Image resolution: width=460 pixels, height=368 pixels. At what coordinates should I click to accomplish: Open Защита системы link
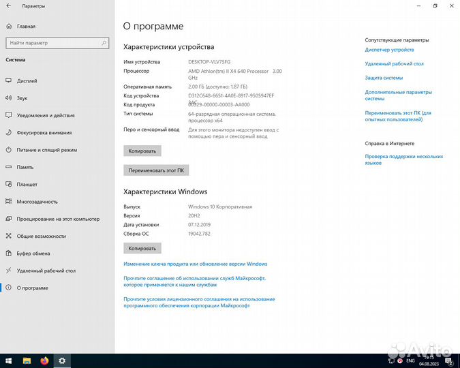(384, 78)
